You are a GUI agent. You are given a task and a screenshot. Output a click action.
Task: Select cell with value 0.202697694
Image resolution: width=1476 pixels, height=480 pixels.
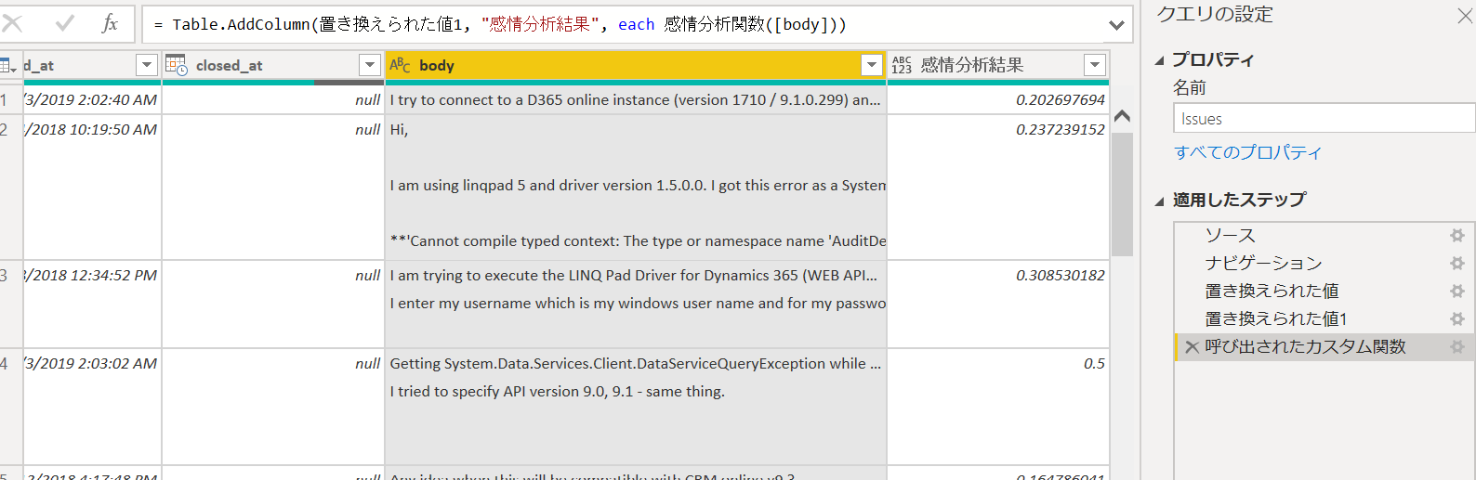pos(998,99)
